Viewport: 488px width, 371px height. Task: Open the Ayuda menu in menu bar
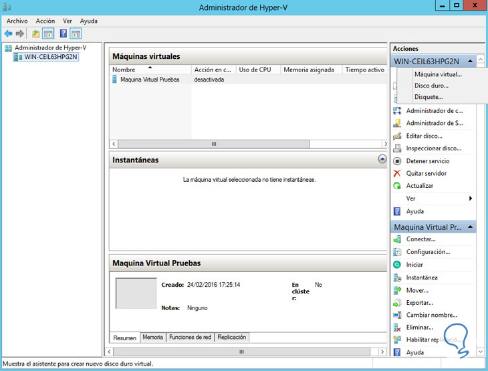point(89,21)
